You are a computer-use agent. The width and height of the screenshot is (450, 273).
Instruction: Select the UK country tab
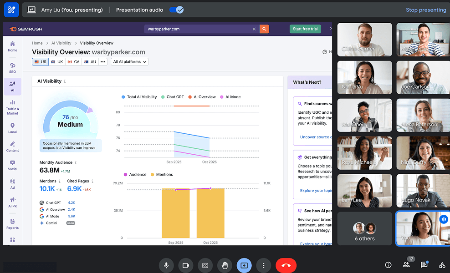tap(57, 62)
